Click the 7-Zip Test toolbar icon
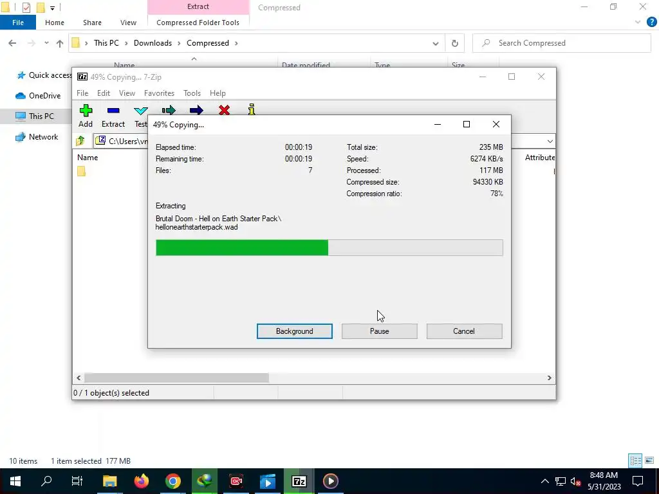This screenshot has height=494, width=659. coord(140,111)
